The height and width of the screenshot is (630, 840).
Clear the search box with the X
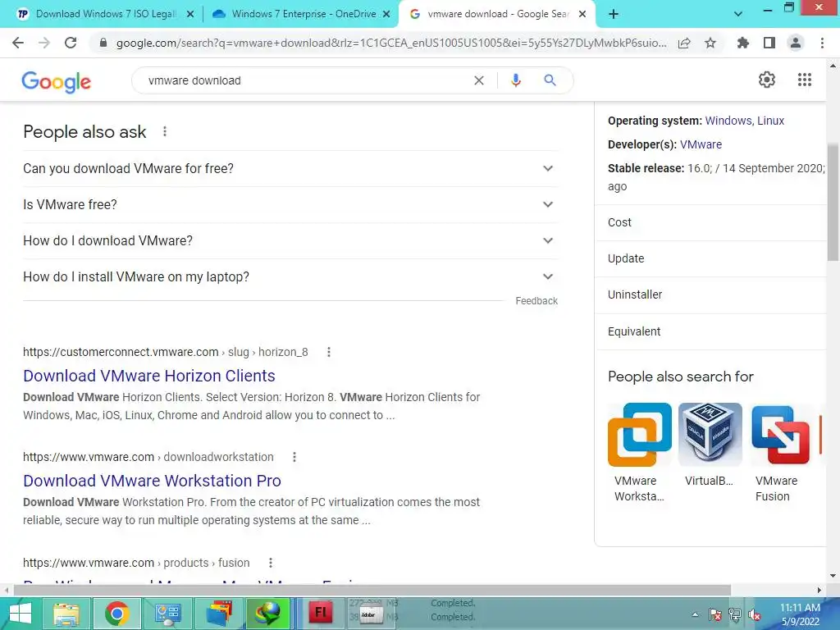tap(479, 80)
